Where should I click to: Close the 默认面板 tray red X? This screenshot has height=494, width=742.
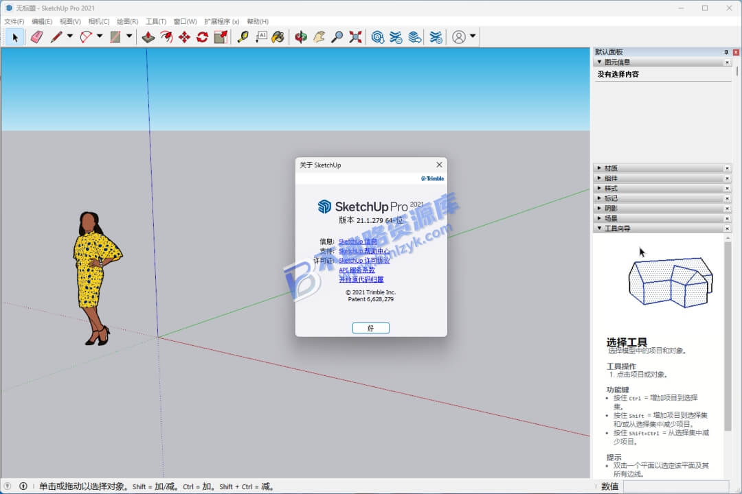coord(736,52)
